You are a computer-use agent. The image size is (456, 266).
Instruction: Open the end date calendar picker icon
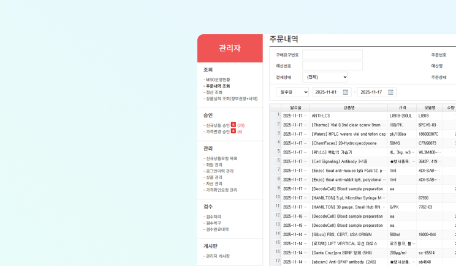(x=390, y=92)
